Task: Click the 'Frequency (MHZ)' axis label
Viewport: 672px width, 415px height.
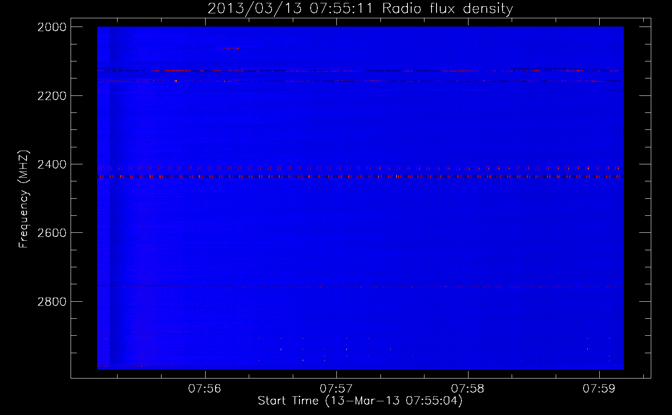Action: (24, 199)
